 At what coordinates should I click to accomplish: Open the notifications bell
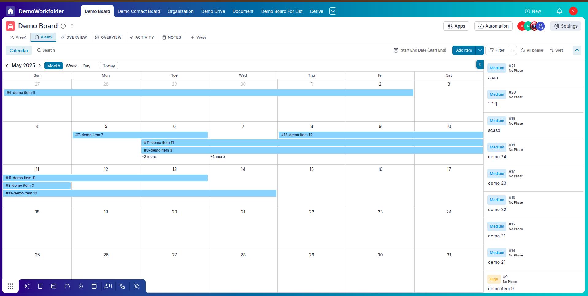[559, 11]
